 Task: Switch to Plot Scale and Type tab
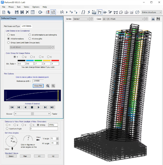[12, 26]
